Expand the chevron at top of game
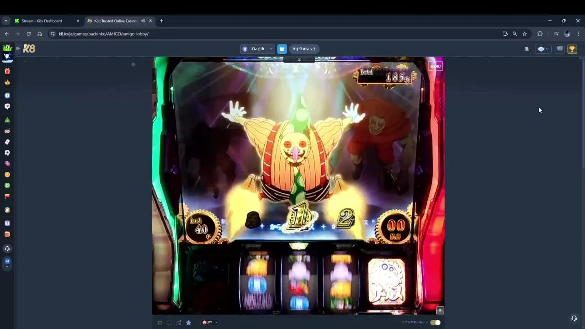The image size is (585, 329). [x=299, y=60]
